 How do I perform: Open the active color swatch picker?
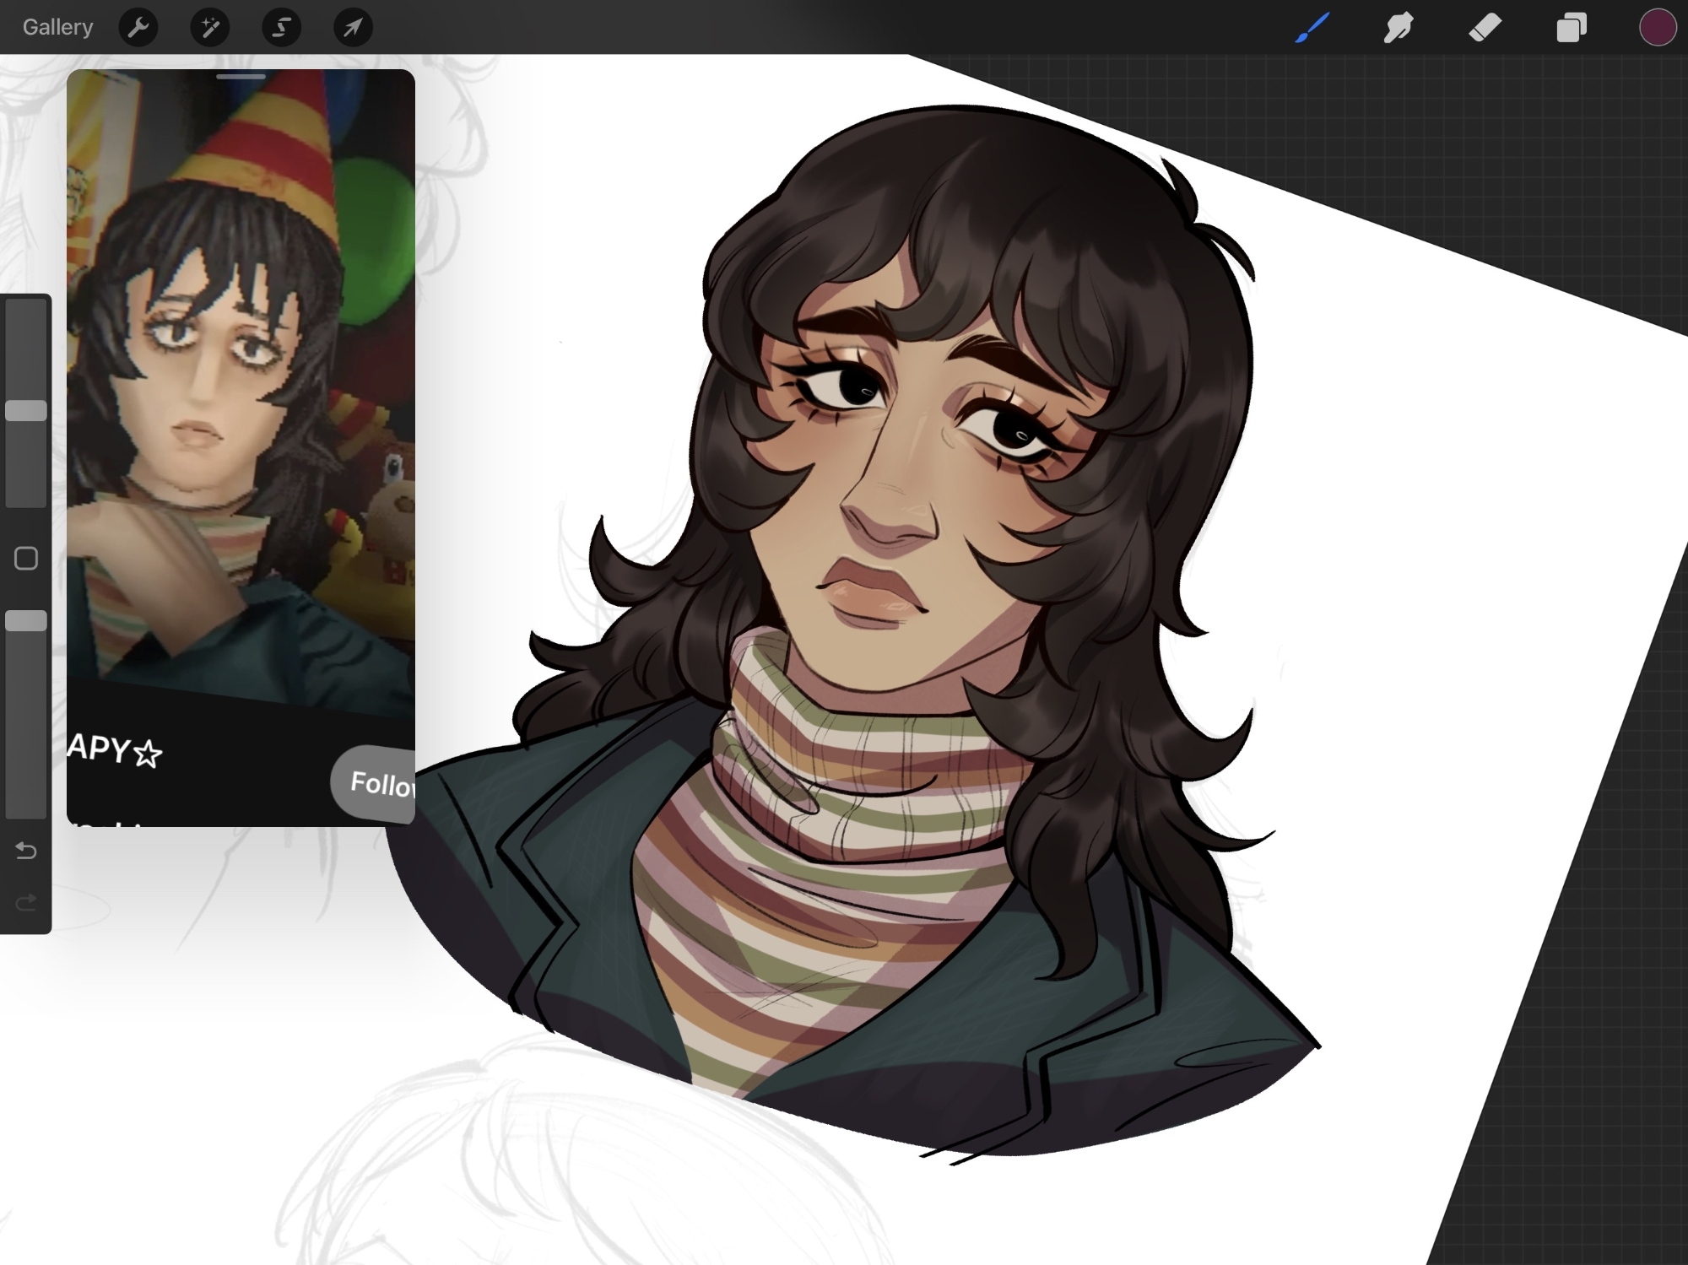[x=1657, y=28]
